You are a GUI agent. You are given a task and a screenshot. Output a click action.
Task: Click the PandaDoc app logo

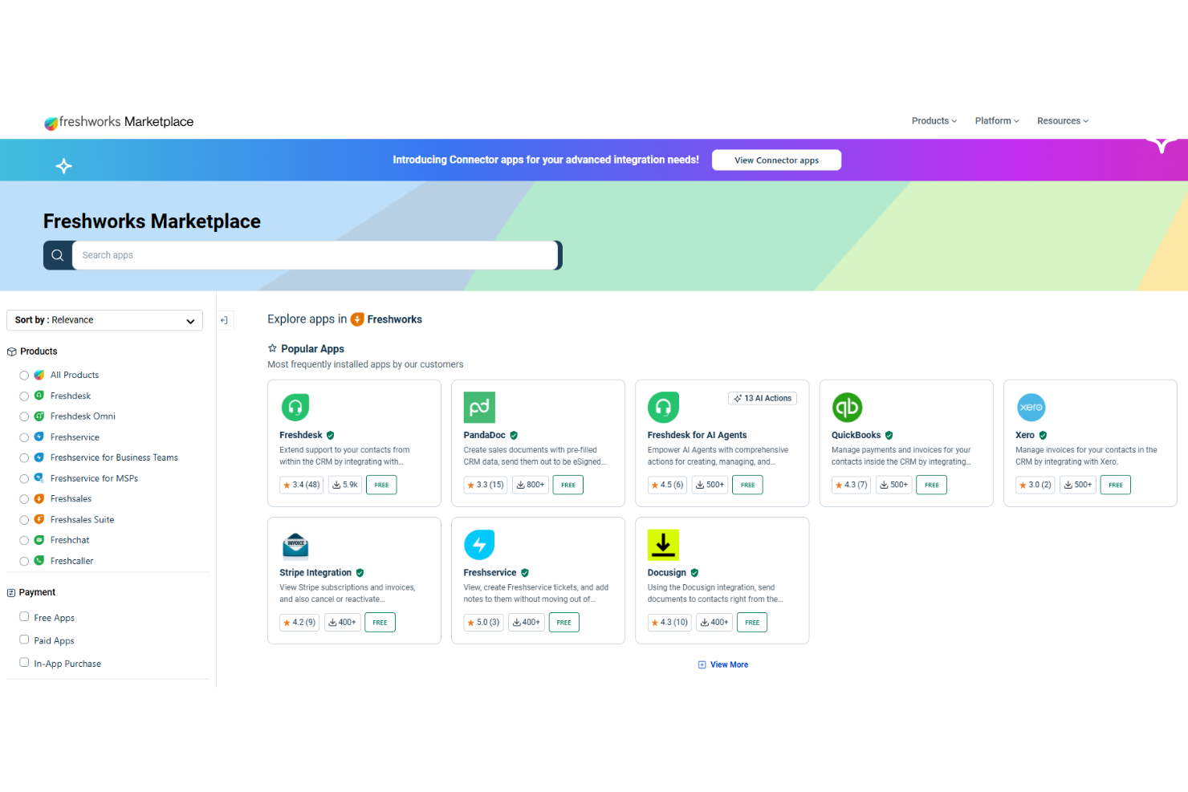tap(479, 407)
